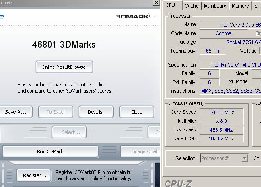Click the Voltage label in CPU-Z
261x187 pixels.
point(248,51)
